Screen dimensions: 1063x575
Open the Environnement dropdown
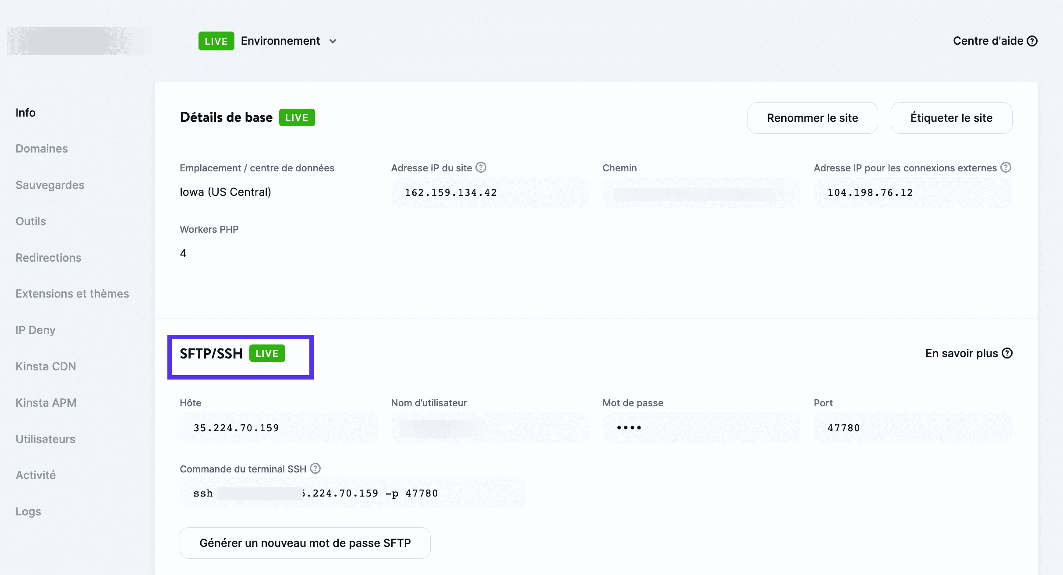click(x=282, y=41)
